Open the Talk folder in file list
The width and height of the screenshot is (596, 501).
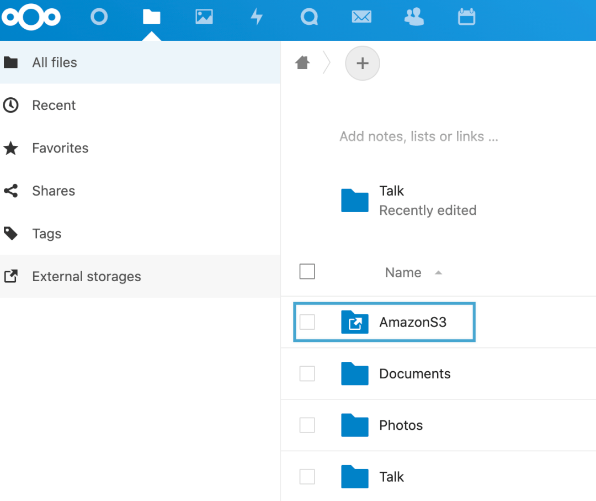(x=391, y=477)
